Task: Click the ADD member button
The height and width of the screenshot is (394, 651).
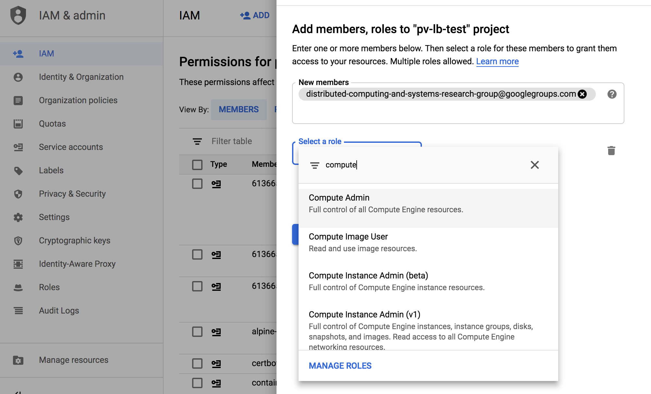Action: [x=255, y=15]
